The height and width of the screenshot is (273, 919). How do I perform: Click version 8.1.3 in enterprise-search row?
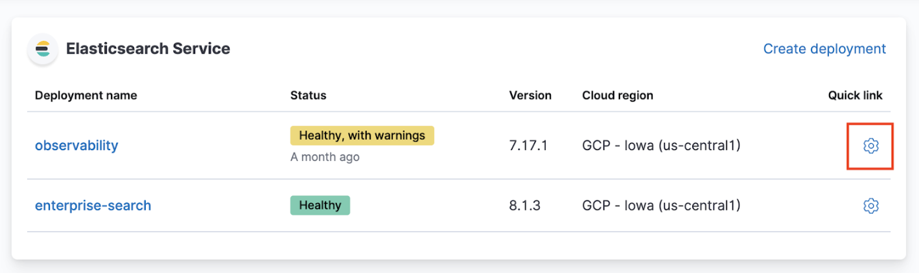(524, 206)
